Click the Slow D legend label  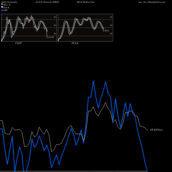coord(7,5)
